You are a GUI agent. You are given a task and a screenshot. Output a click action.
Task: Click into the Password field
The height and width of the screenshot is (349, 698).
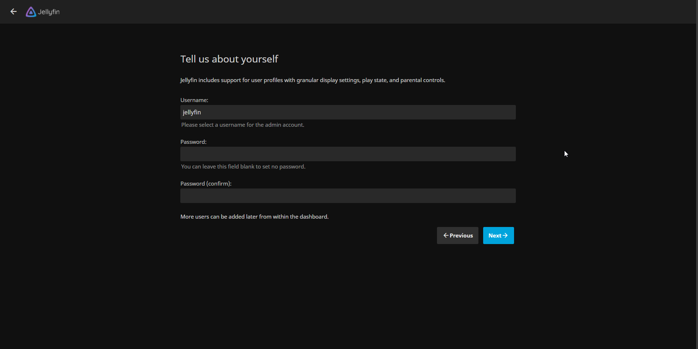pos(348,154)
